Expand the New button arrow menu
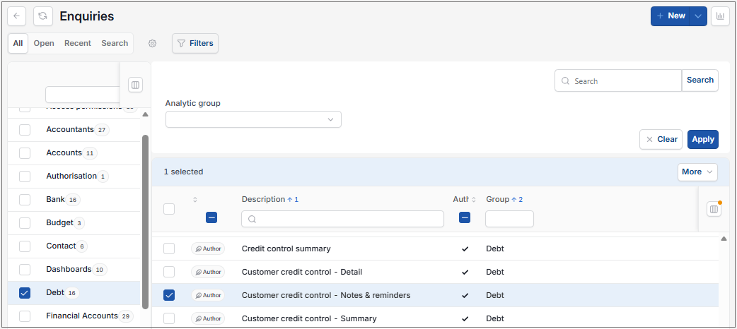Screen dimensions: 737x329 click(698, 16)
